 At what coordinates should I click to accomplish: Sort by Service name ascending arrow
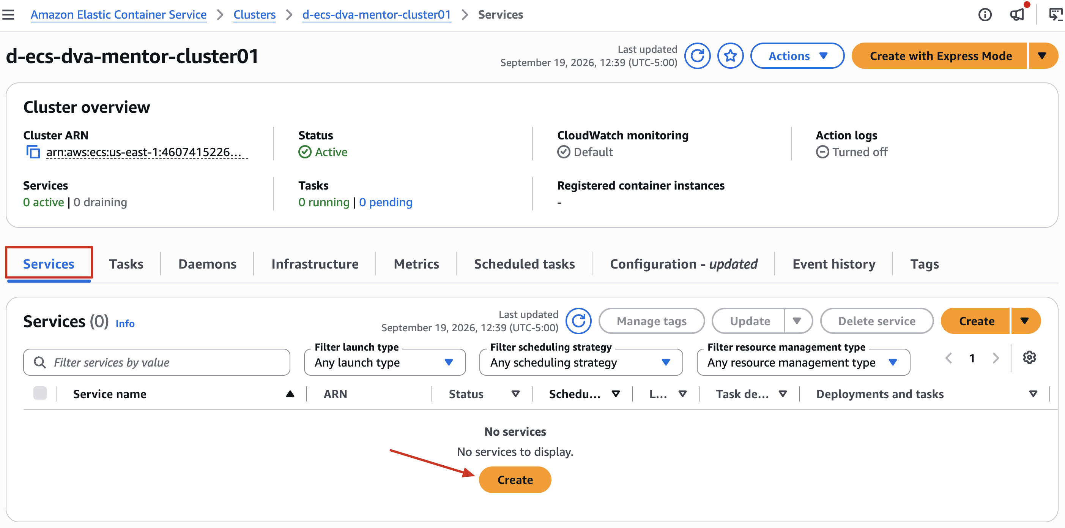click(290, 394)
